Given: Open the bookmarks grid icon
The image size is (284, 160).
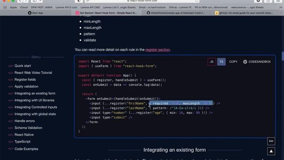Looking at the screenshot, I should pyautogui.click(x=5, y=8).
